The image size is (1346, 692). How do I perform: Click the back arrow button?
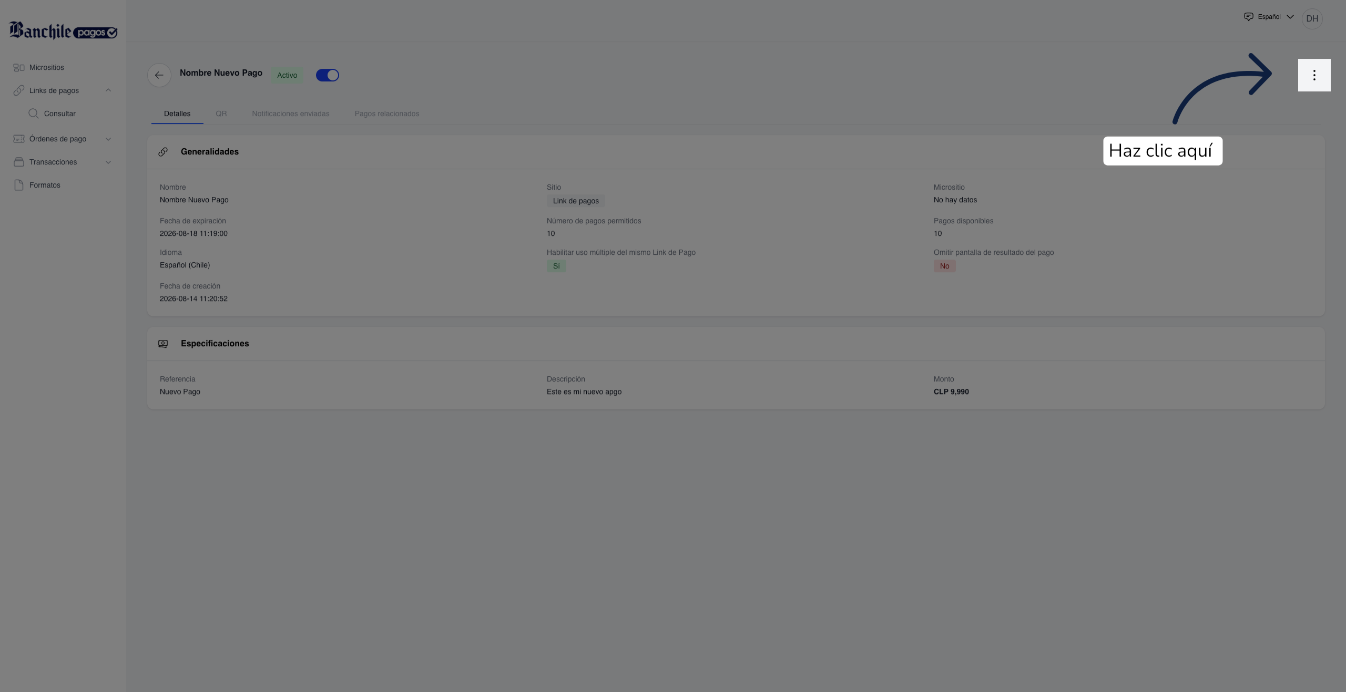click(159, 75)
